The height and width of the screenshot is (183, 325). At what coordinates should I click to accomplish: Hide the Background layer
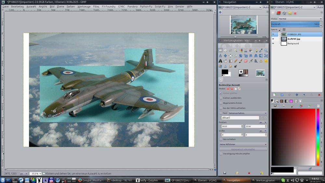click(x=273, y=43)
